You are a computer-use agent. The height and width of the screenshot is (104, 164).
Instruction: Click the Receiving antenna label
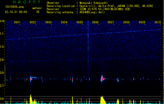pyautogui.click(x=60, y=12)
